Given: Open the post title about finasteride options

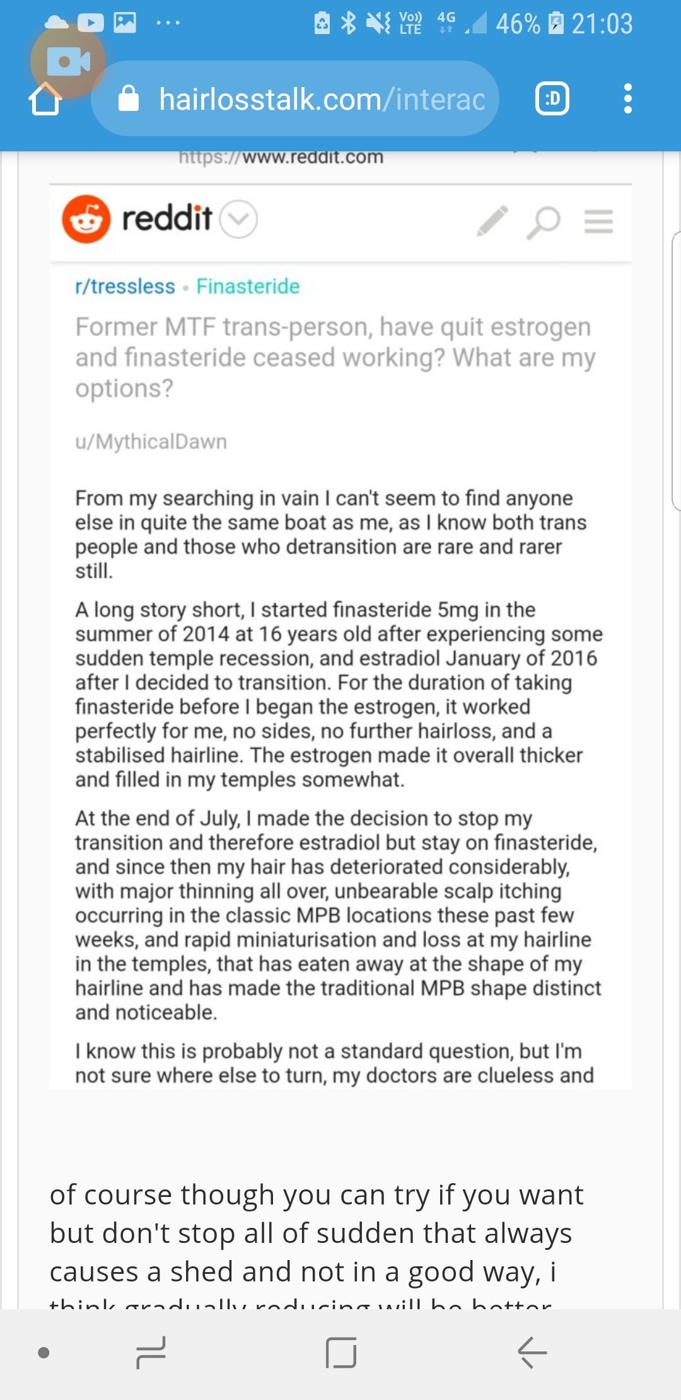Looking at the screenshot, I should coord(335,358).
